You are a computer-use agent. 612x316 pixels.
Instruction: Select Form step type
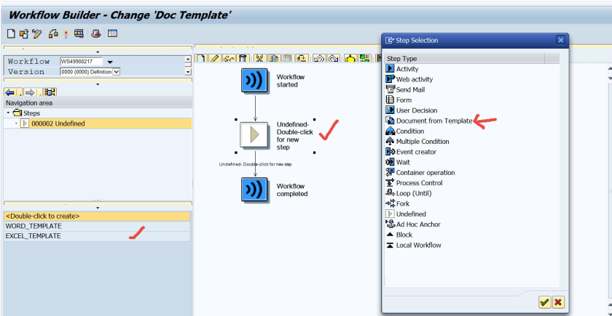coord(404,100)
